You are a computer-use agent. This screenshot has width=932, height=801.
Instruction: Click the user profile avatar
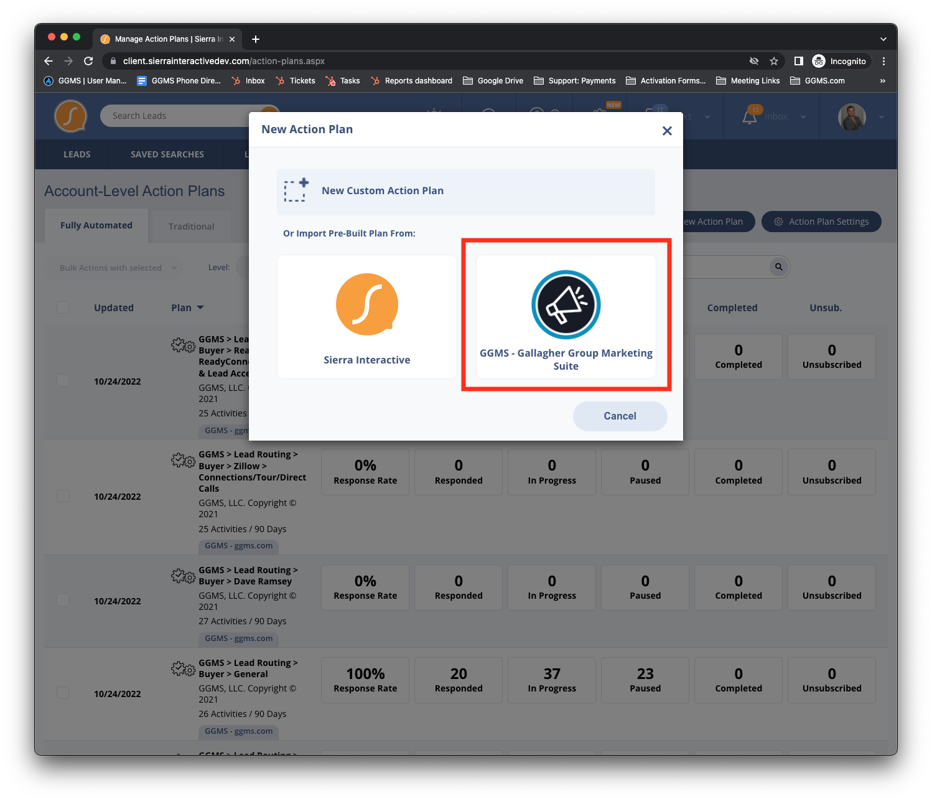click(852, 116)
